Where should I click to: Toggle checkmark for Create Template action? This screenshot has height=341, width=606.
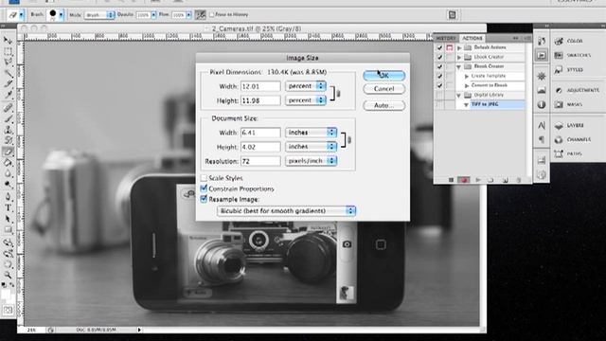439,76
